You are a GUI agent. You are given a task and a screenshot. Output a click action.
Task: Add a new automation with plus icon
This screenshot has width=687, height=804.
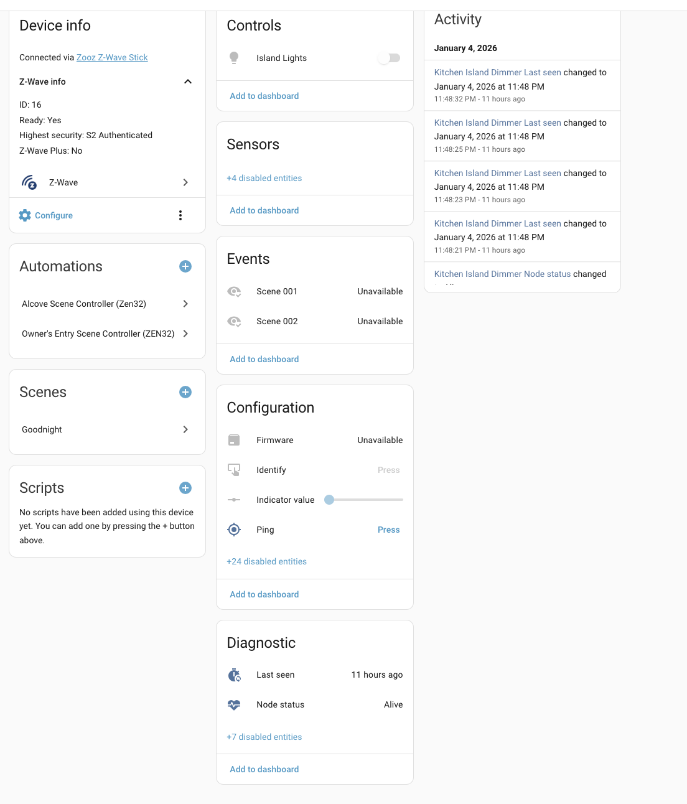(x=185, y=266)
